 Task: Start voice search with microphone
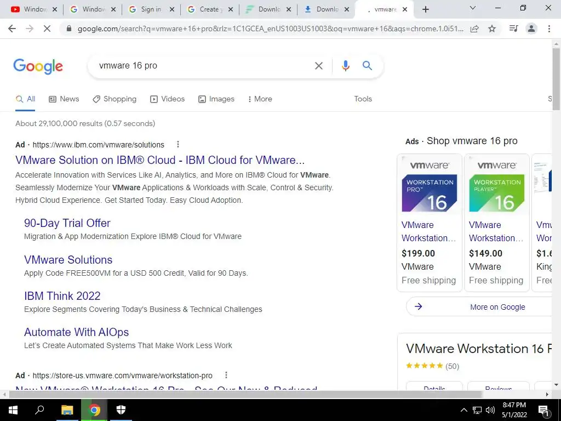pyautogui.click(x=345, y=66)
